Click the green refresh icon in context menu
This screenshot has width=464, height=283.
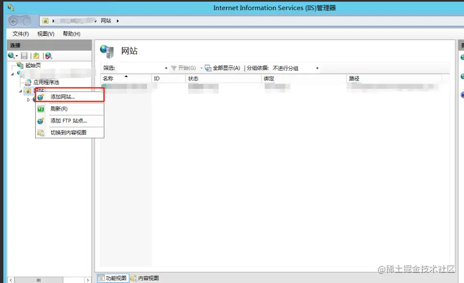coord(41,109)
